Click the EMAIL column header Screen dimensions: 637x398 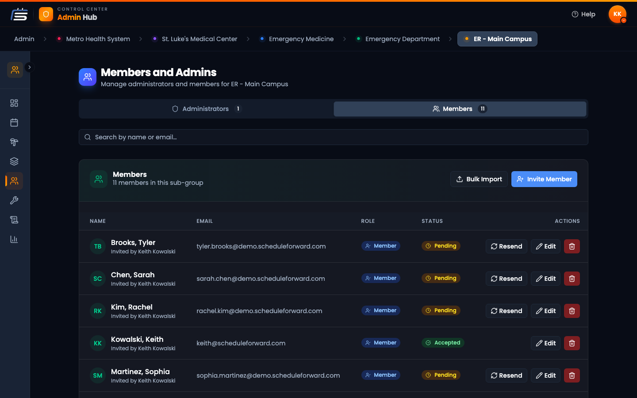[205, 221]
